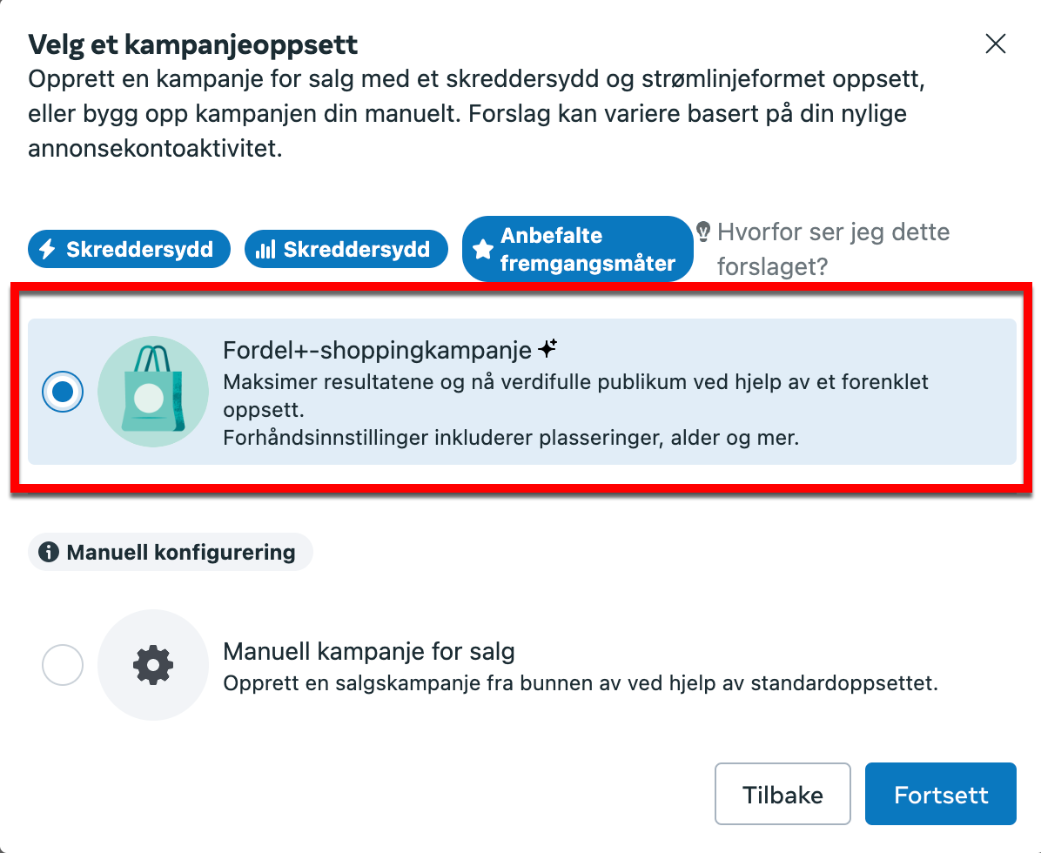Click the bar chart icon on Skreddersydd tag
Viewport: 1041px width, 853px height.
(265, 251)
